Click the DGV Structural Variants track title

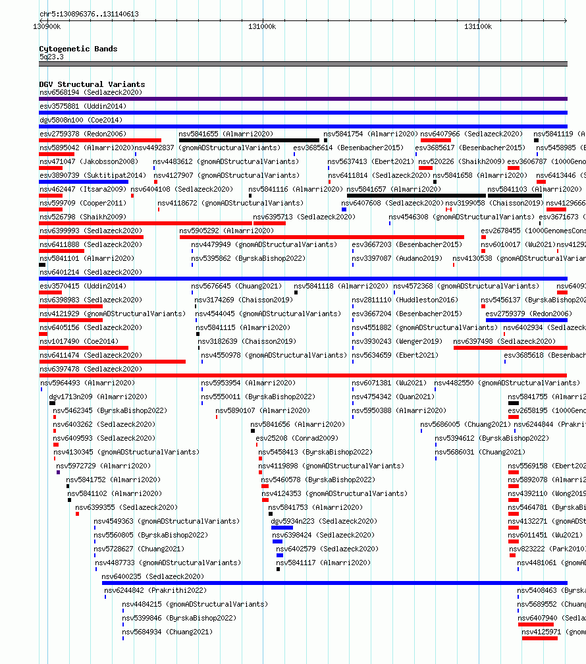click(92, 84)
